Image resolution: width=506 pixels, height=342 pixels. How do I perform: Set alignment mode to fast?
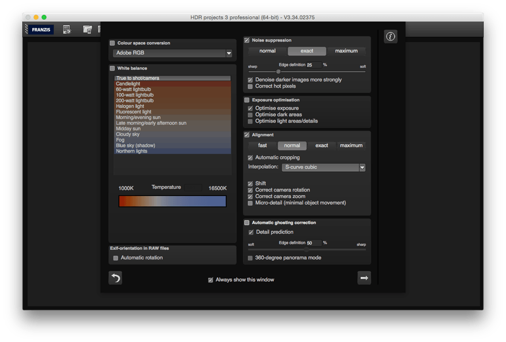262,145
